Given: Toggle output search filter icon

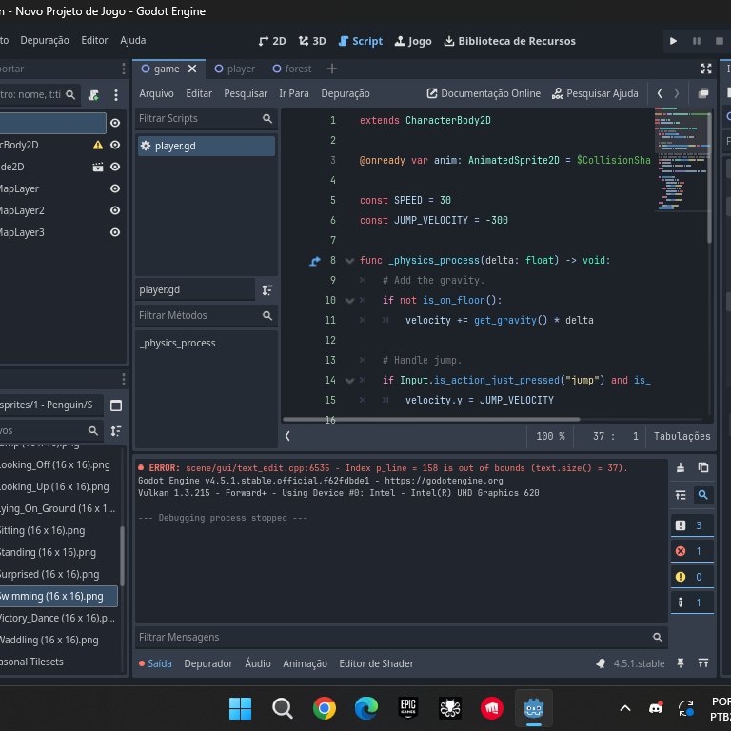Looking at the screenshot, I should [703, 495].
